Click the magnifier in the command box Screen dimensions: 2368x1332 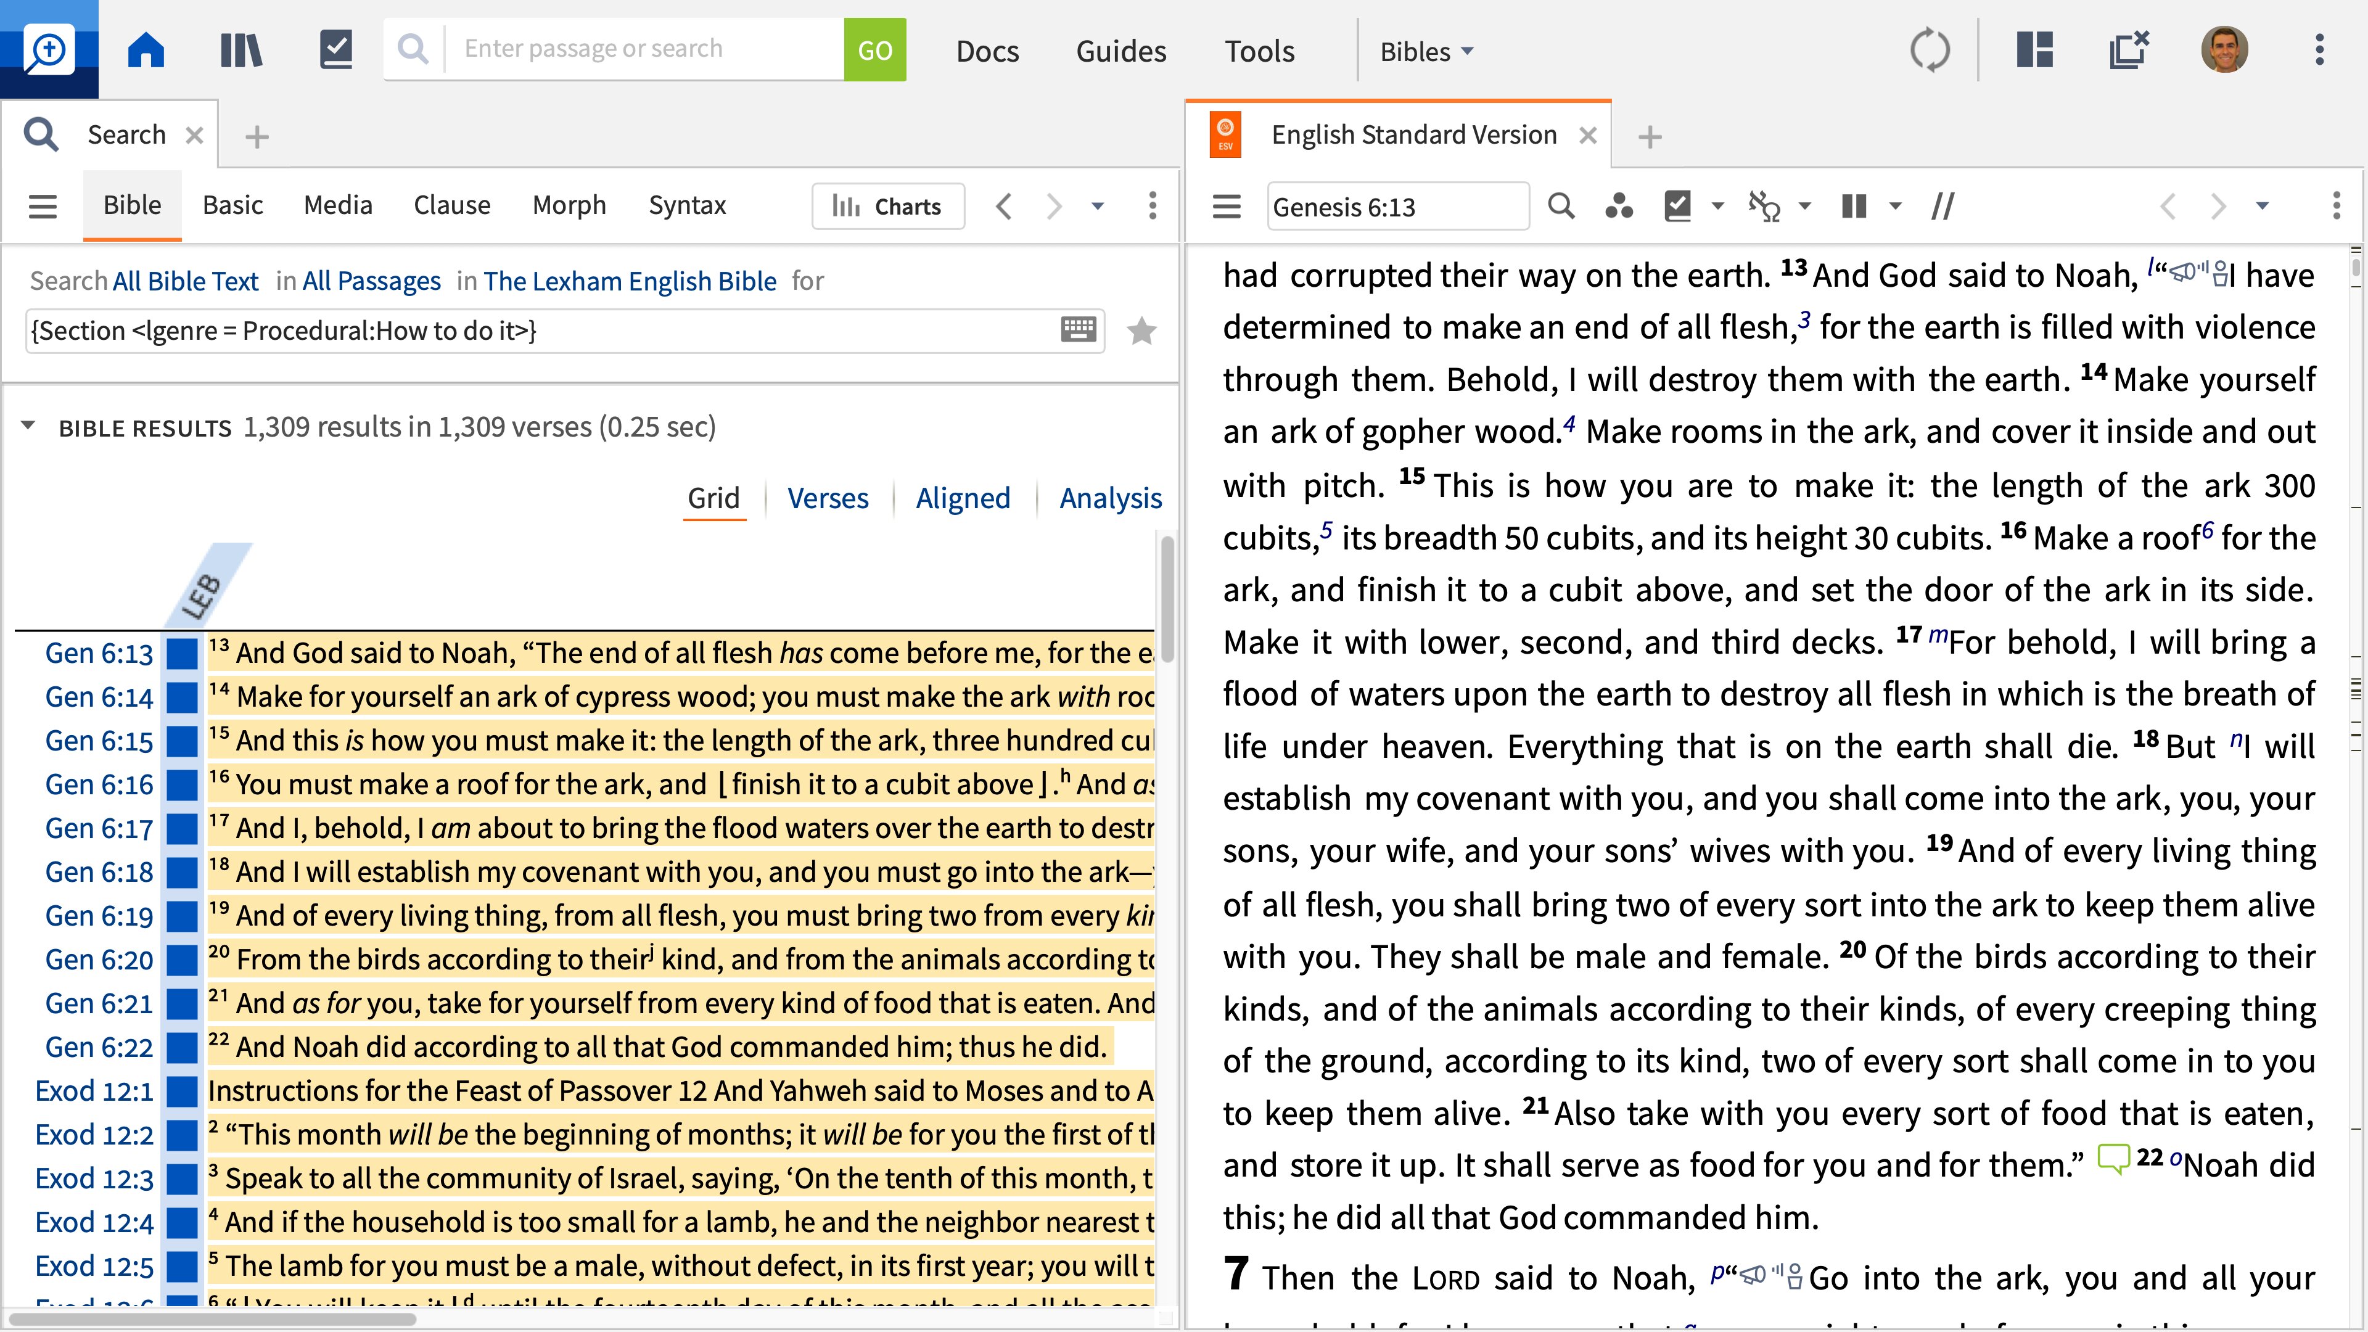tap(414, 49)
